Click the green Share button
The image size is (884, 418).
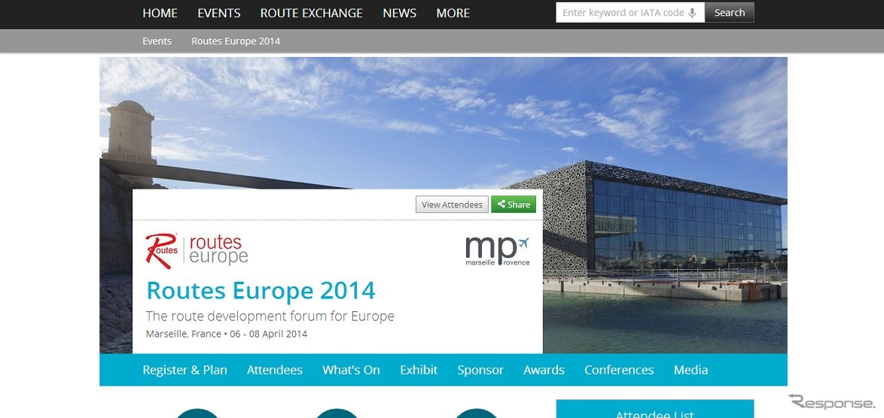tap(514, 204)
